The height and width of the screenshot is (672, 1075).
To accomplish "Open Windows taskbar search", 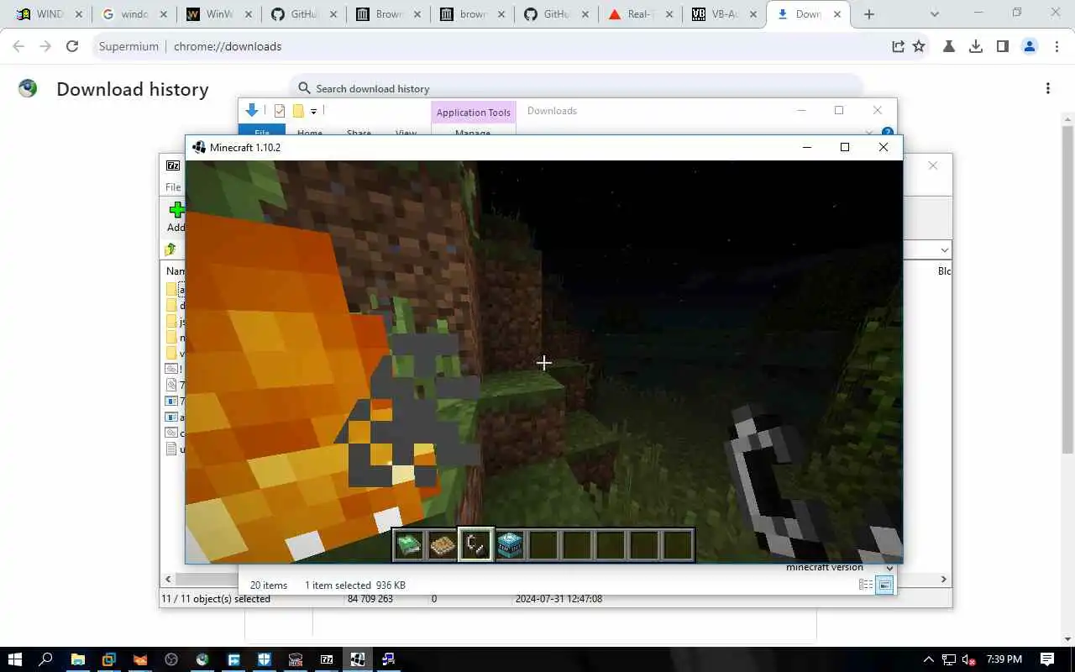I will [x=46, y=659].
